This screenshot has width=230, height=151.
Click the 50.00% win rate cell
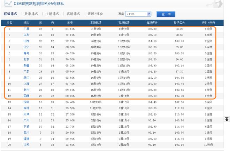(x=70, y=96)
